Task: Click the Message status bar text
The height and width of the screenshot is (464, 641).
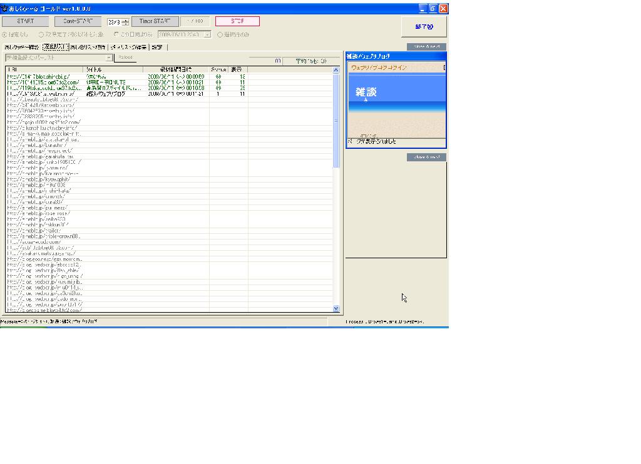Action: click(x=49, y=322)
